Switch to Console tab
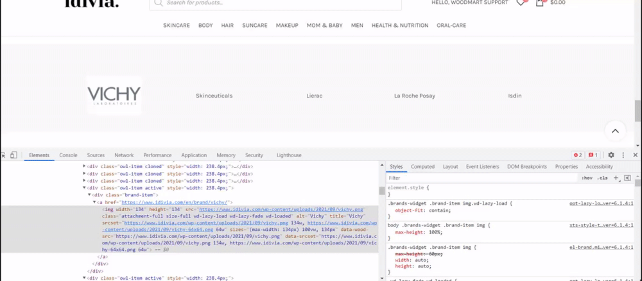The image size is (642, 281). pos(69,155)
